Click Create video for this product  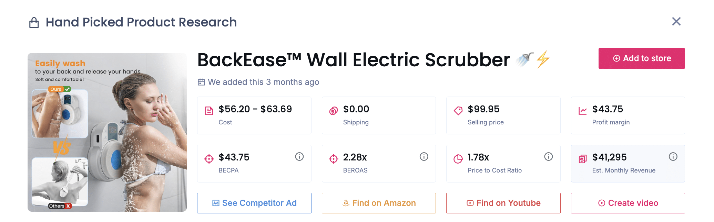tap(628, 203)
